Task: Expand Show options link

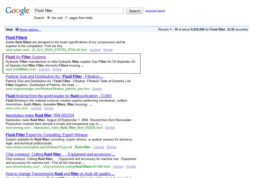Action: [x=30, y=30]
